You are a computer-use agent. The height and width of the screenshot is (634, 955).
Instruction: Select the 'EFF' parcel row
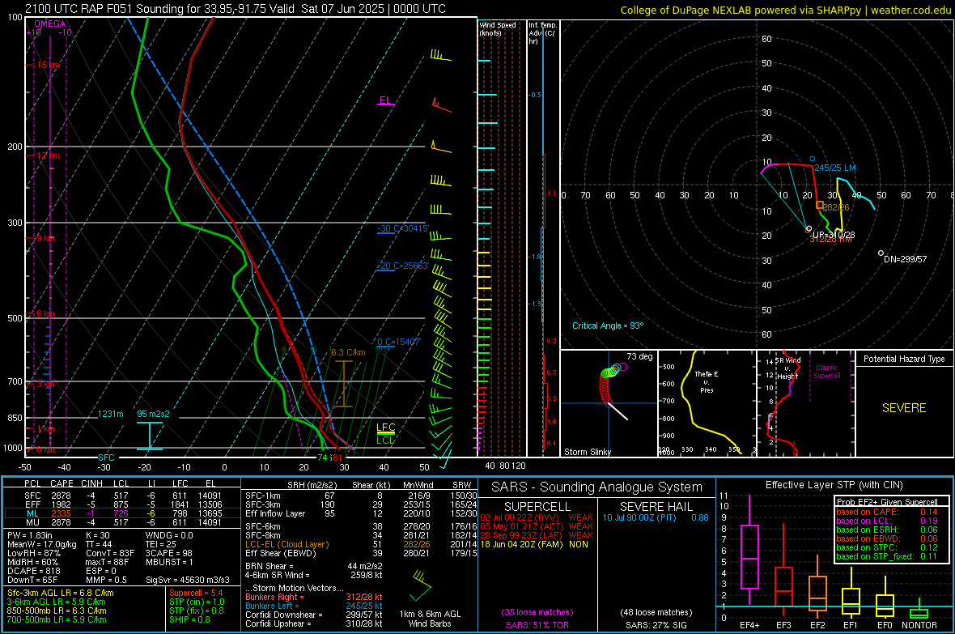pos(122,504)
